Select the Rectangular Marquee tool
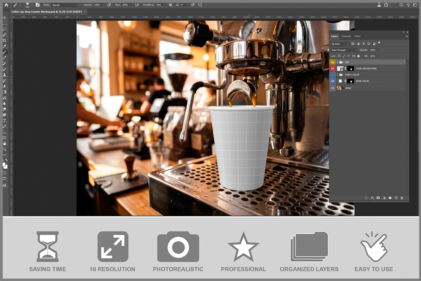The height and width of the screenshot is (281, 421). 5,23
